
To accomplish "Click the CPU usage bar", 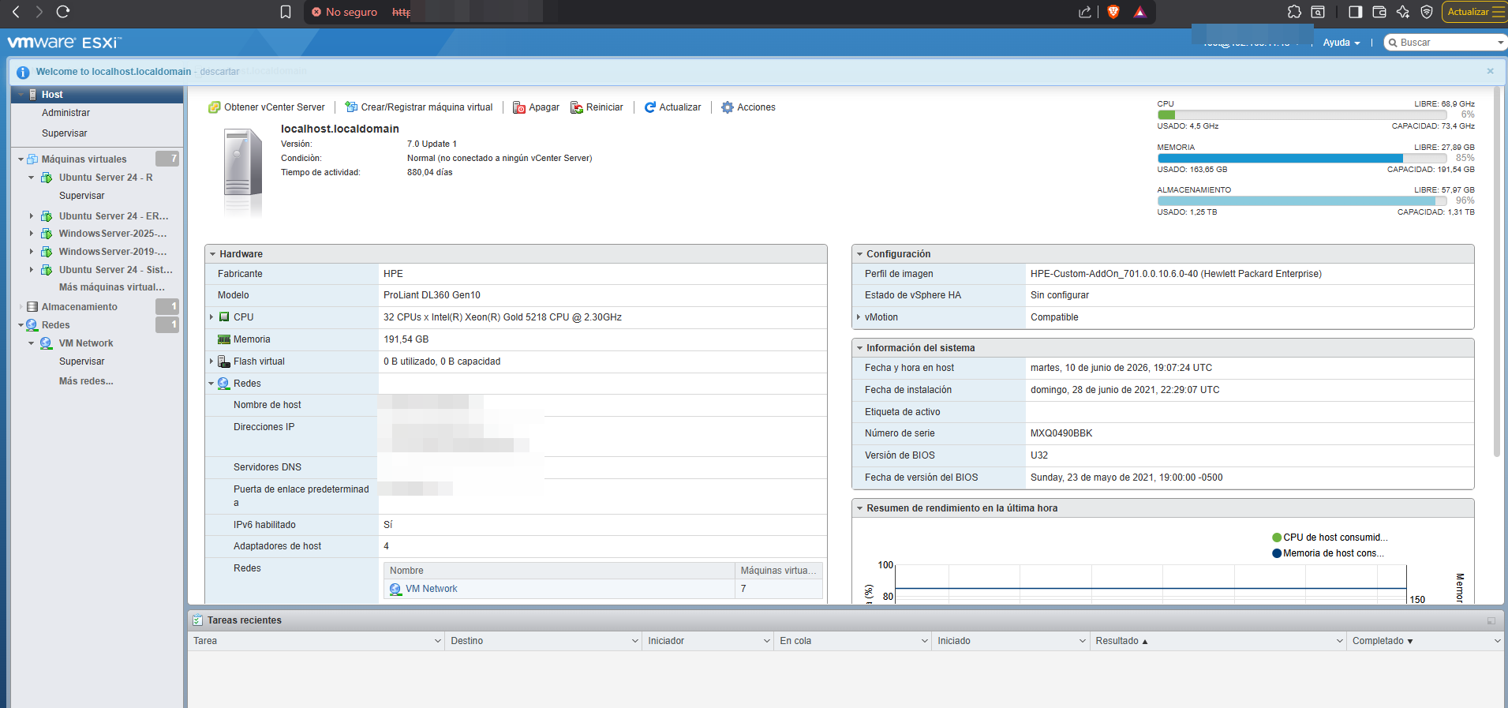I will (1302, 115).
